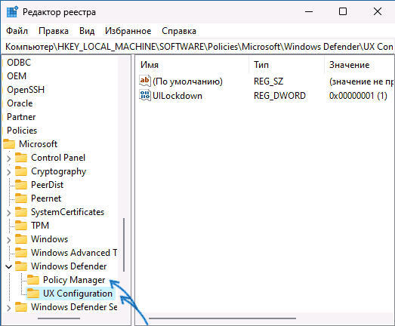Click the string value icon for (По умолчанию)
The image size is (395, 326).
pyautogui.click(x=145, y=81)
